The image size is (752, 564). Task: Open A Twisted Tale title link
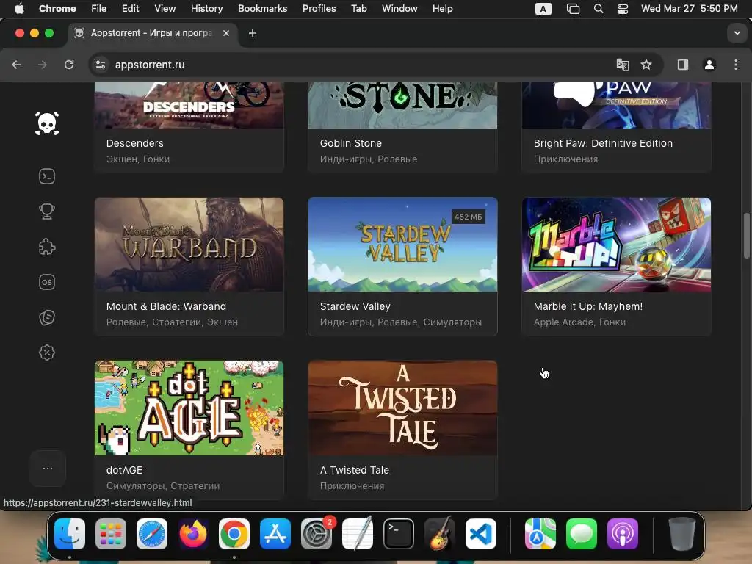pyautogui.click(x=355, y=471)
